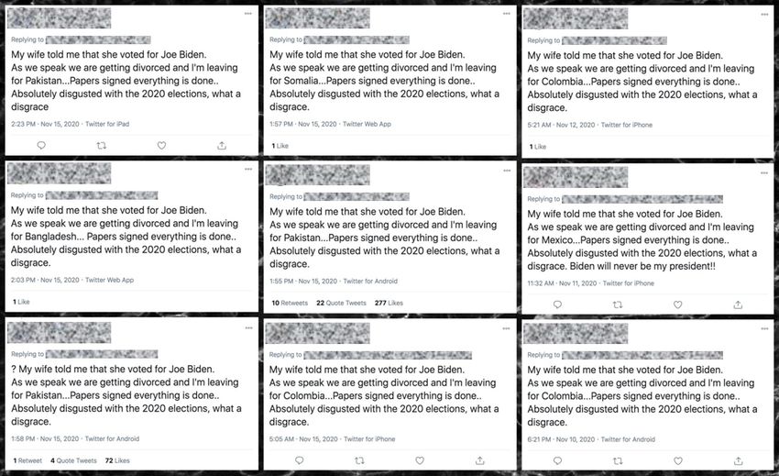
Task: Reply to the Colombia tweet posted at 5:05 AM
Action: (299, 460)
